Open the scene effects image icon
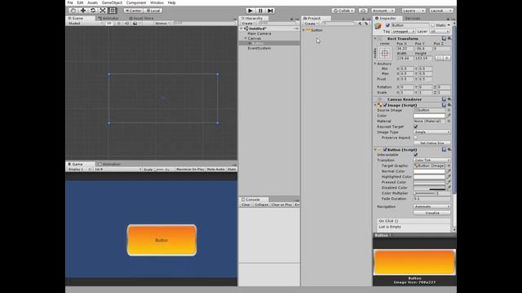This screenshot has height=293, width=522. pyautogui.click(x=135, y=24)
